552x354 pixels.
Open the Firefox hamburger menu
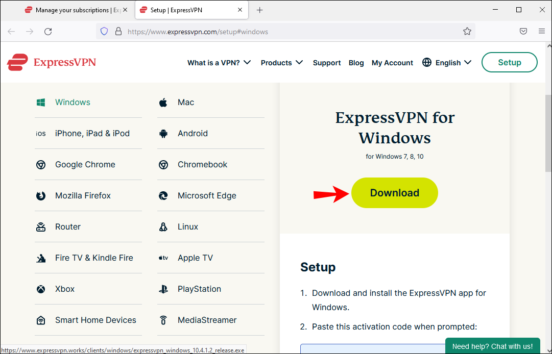tap(542, 32)
